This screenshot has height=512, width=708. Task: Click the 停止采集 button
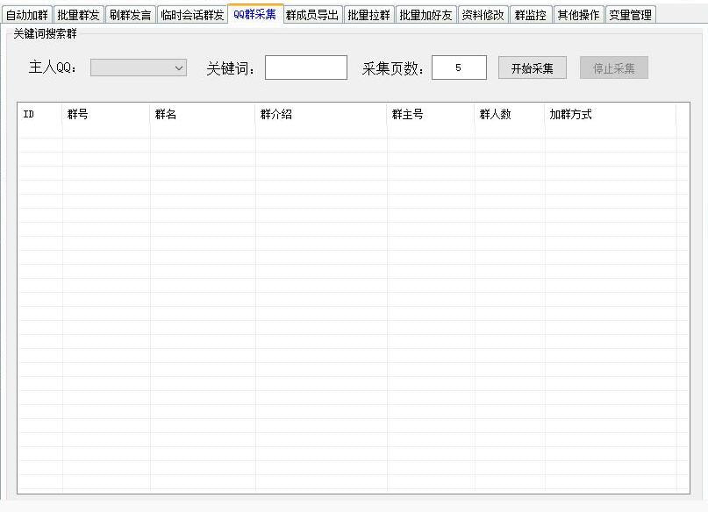pos(614,68)
